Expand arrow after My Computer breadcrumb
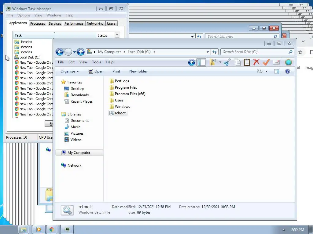This screenshot has width=313, height=234. [124, 52]
